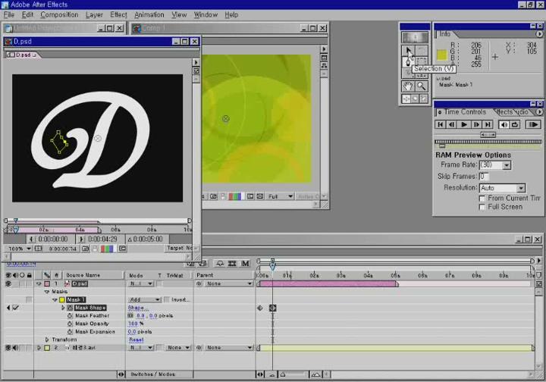Open track matte dropdown for layer 2
Screen dimensions: 546x382
click(177, 348)
